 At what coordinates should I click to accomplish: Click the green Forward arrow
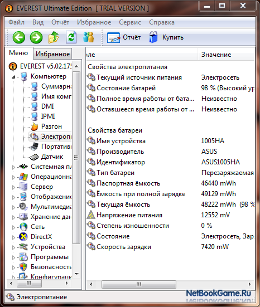pyautogui.click(x=36, y=37)
